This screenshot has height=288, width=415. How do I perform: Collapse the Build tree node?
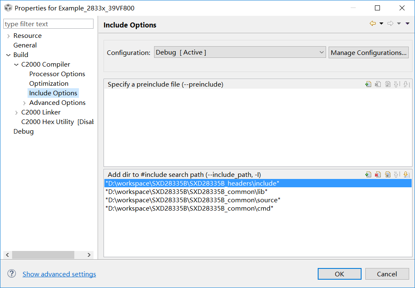[8, 55]
